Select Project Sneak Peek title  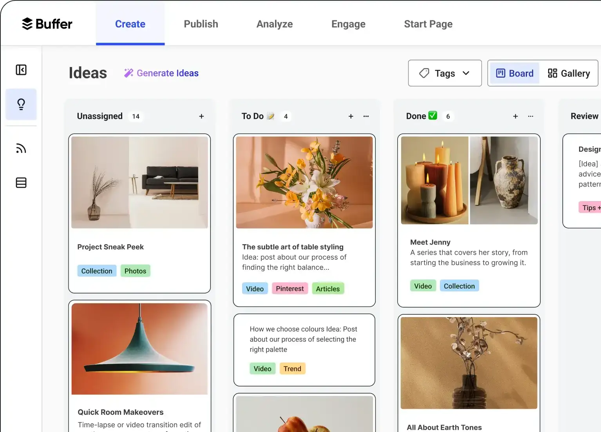click(110, 247)
